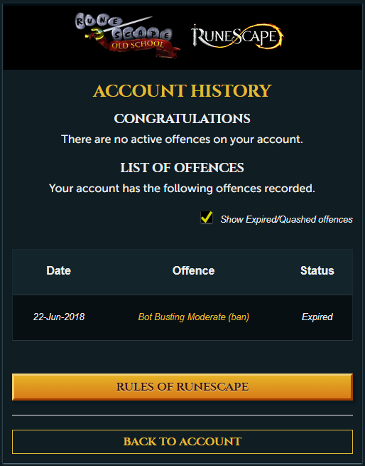Click the RuneScape fiery ring logo
365x466 pixels.
(237, 36)
